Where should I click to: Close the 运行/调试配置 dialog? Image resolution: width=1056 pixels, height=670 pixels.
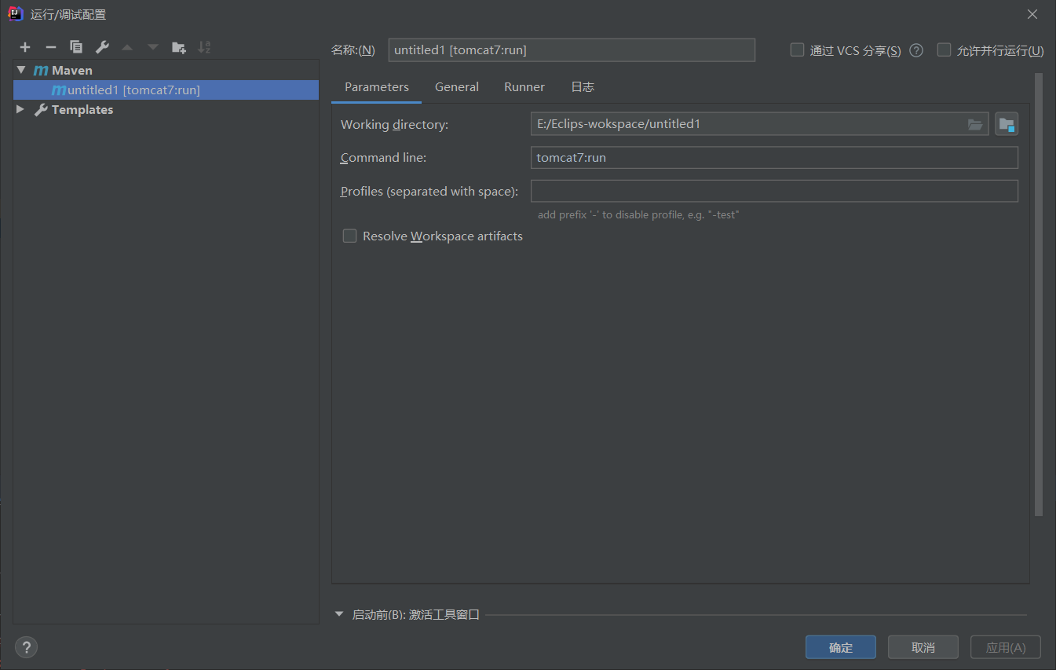coord(1032,14)
